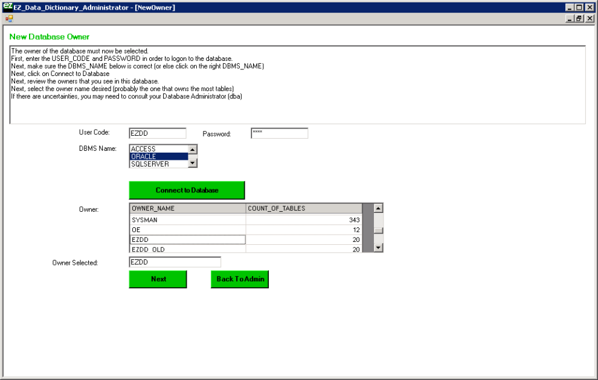Focus the User Code input field
This screenshot has height=380, width=598.
coord(158,133)
